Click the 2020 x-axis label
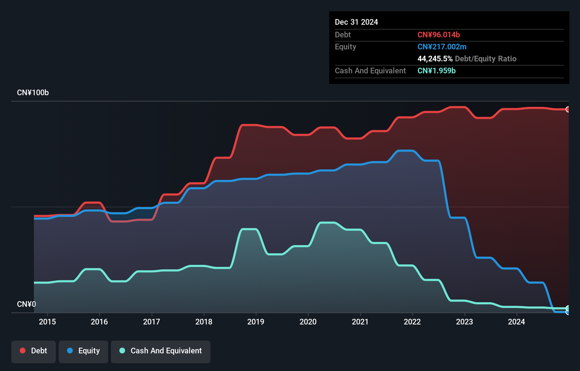 coord(308,322)
